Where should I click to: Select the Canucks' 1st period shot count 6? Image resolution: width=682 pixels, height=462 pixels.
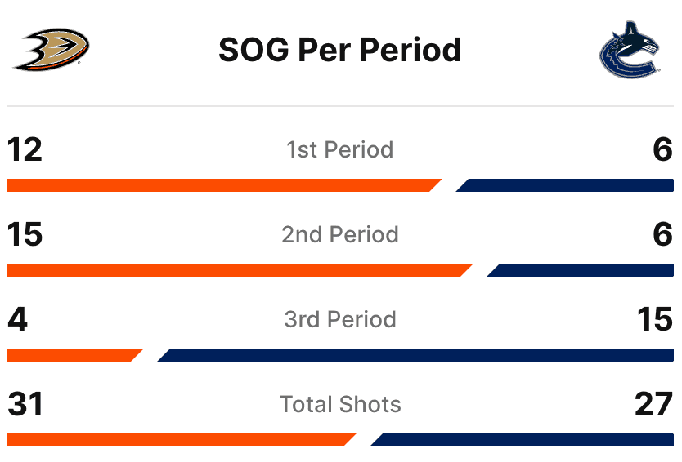click(662, 150)
